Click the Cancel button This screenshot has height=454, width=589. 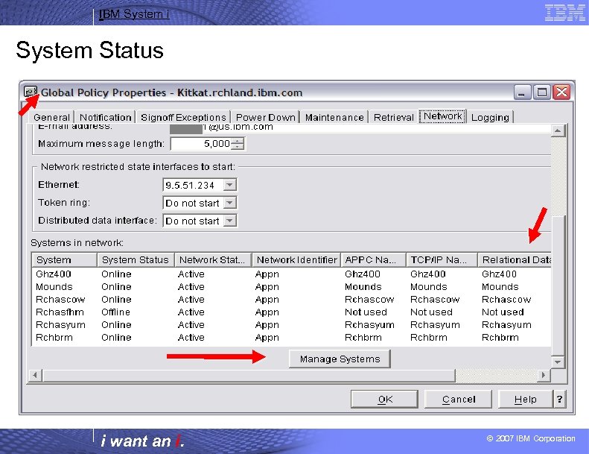pyautogui.click(x=458, y=399)
